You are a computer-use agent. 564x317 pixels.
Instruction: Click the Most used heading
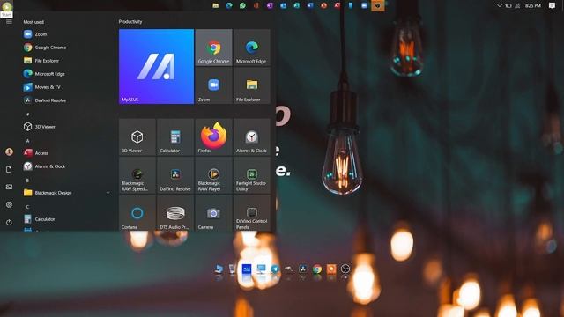[33, 22]
